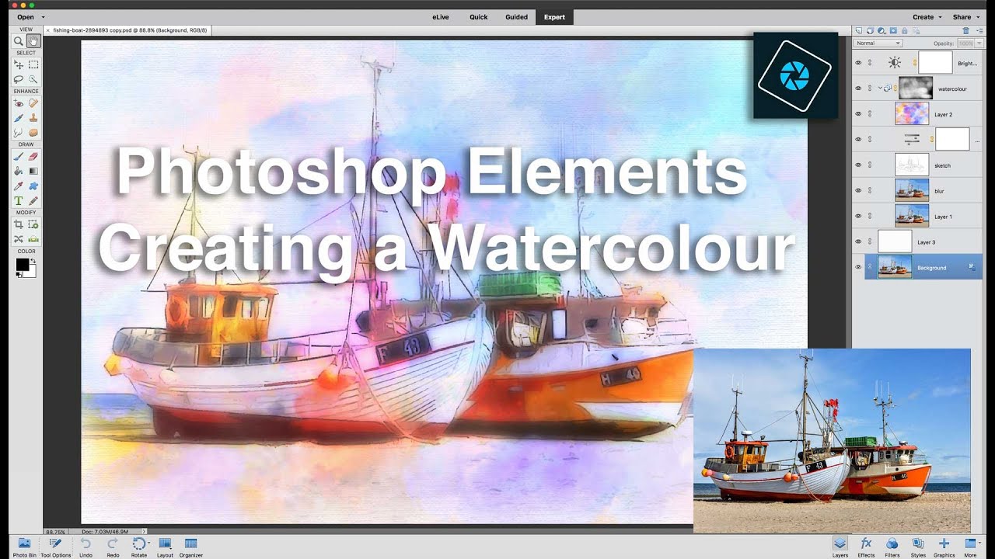Click the Redo button

tap(113, 547)
